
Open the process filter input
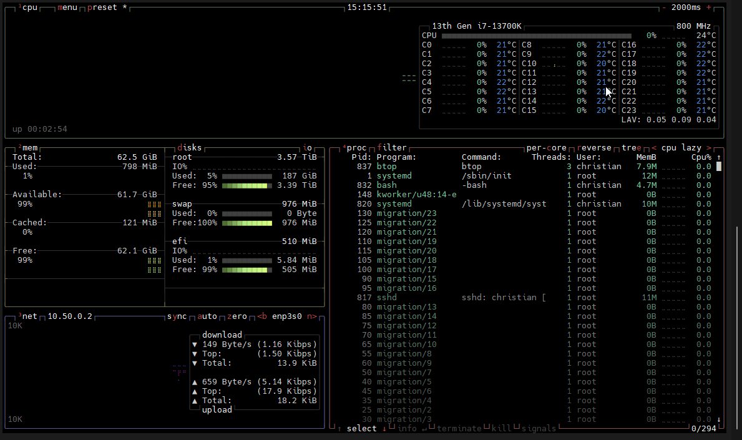392,148
